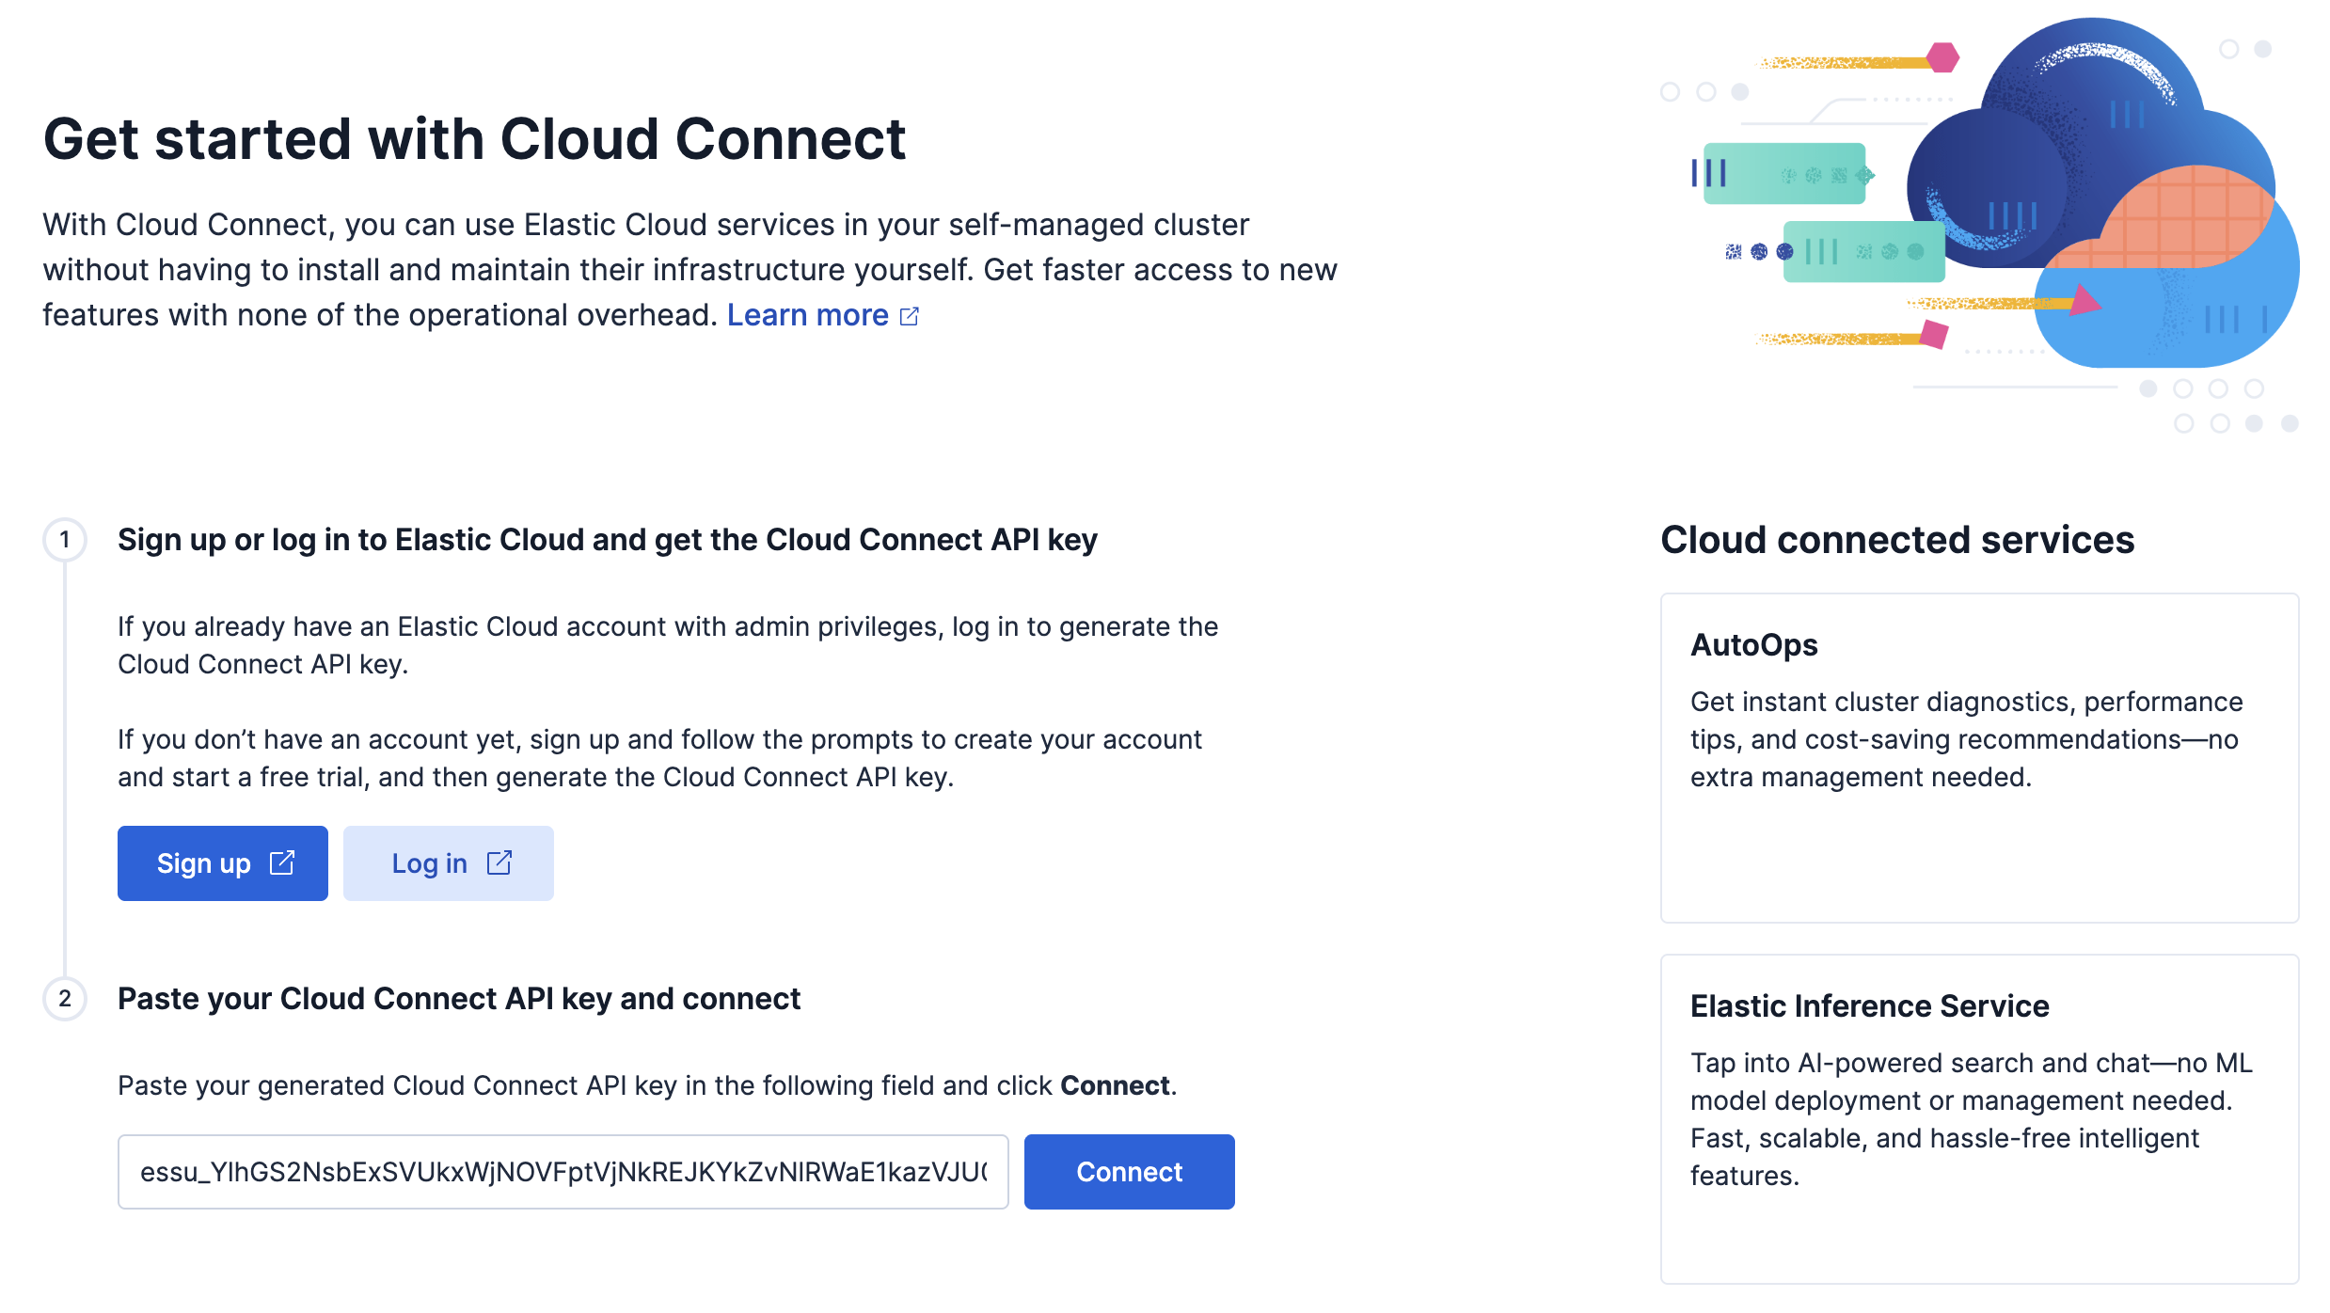Click the paragraph starting 'If you don't have an account yet'
This screenshot has width=2330, height=1313.
point(659,758)
